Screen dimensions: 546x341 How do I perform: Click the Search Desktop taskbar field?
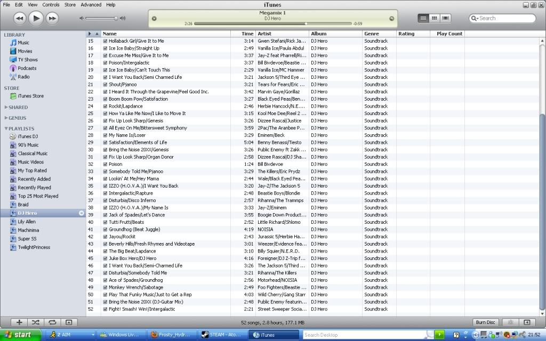[364, 335]
